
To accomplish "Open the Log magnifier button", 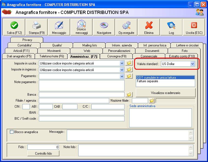I will (x=171, y=27).
